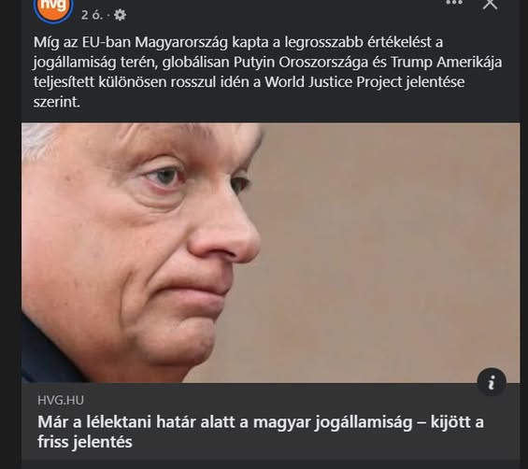Click the 'Trump Amerikája' phrase in the post
Screen dimensions: 528x469
click(446, 63)
